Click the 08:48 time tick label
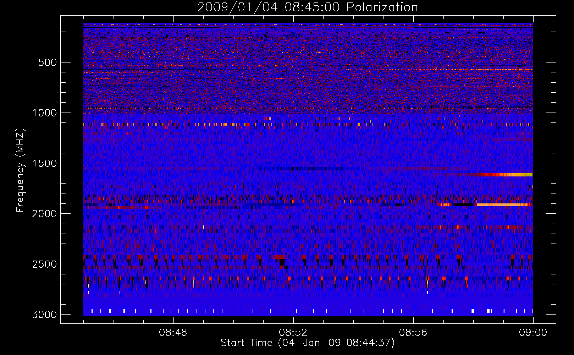Viewport: 574px width, 355px height. pos(173,333)
